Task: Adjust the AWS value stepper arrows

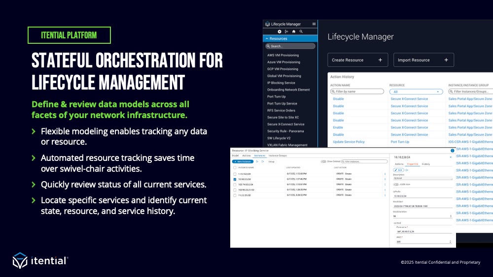Action: click(450, 242)
